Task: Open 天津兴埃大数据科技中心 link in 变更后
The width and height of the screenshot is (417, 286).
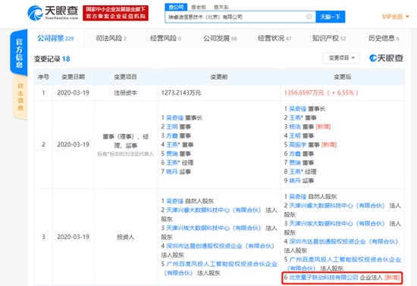Action: (x=337, y=224)
